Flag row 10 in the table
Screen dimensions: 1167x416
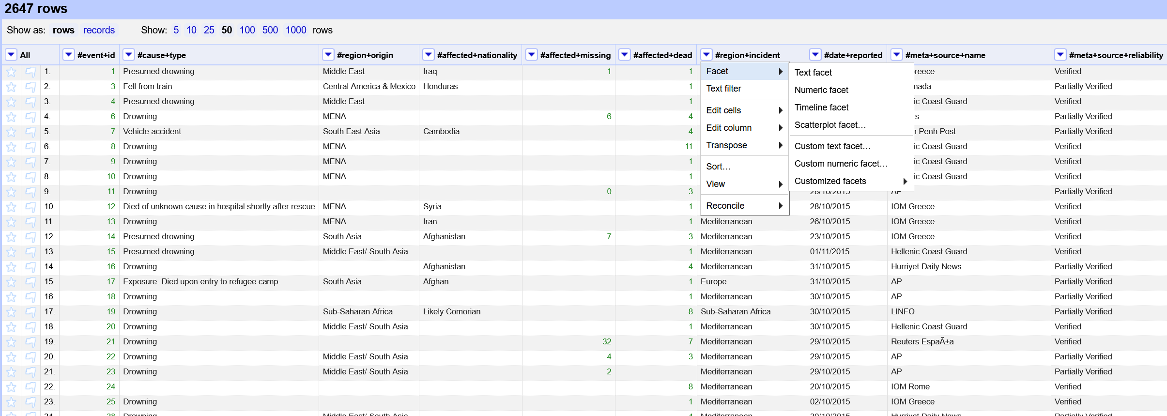(x=31, y=207)
